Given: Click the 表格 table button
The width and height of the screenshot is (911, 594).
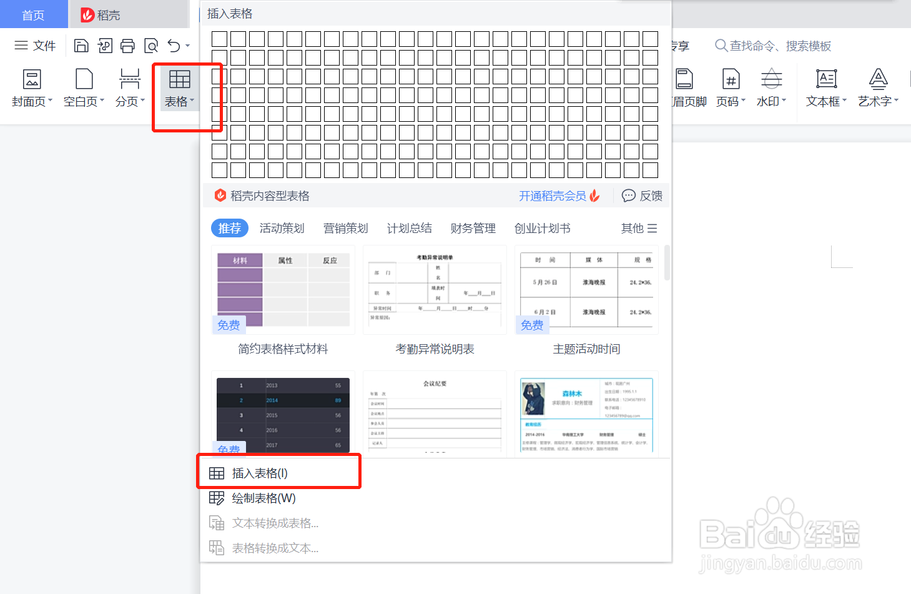Looking at the screenshot, I should click(x=179, y=88).
